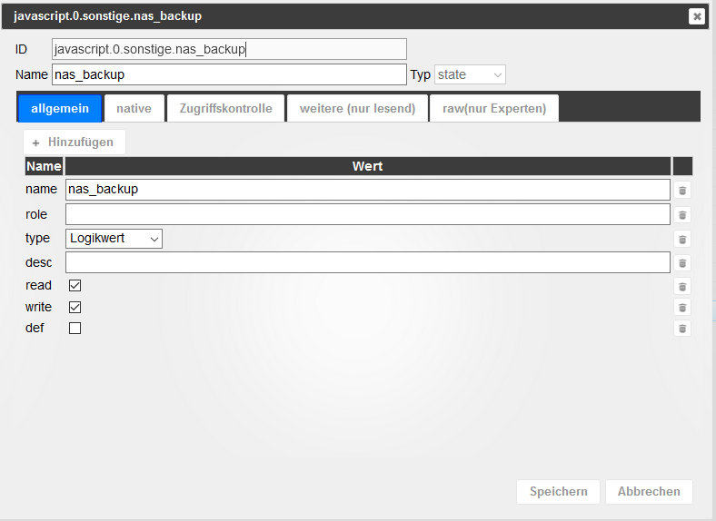Expand the Typ state dropdown
The width and height of the screenshot is (716, 521).
click(x=470, y=74)
